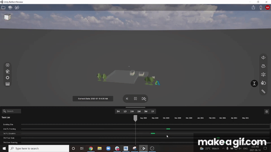This screenshot has height=152, width=271.
Task: Open the projects folder icon
Action: (4, 7)
